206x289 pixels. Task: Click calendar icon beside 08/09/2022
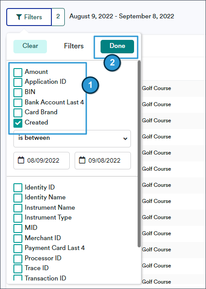21,160
